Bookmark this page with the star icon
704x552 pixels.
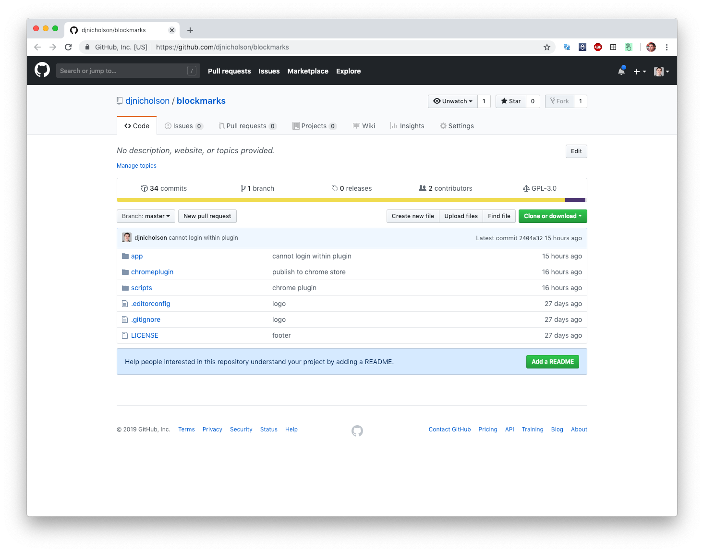[x=546, y=47]
